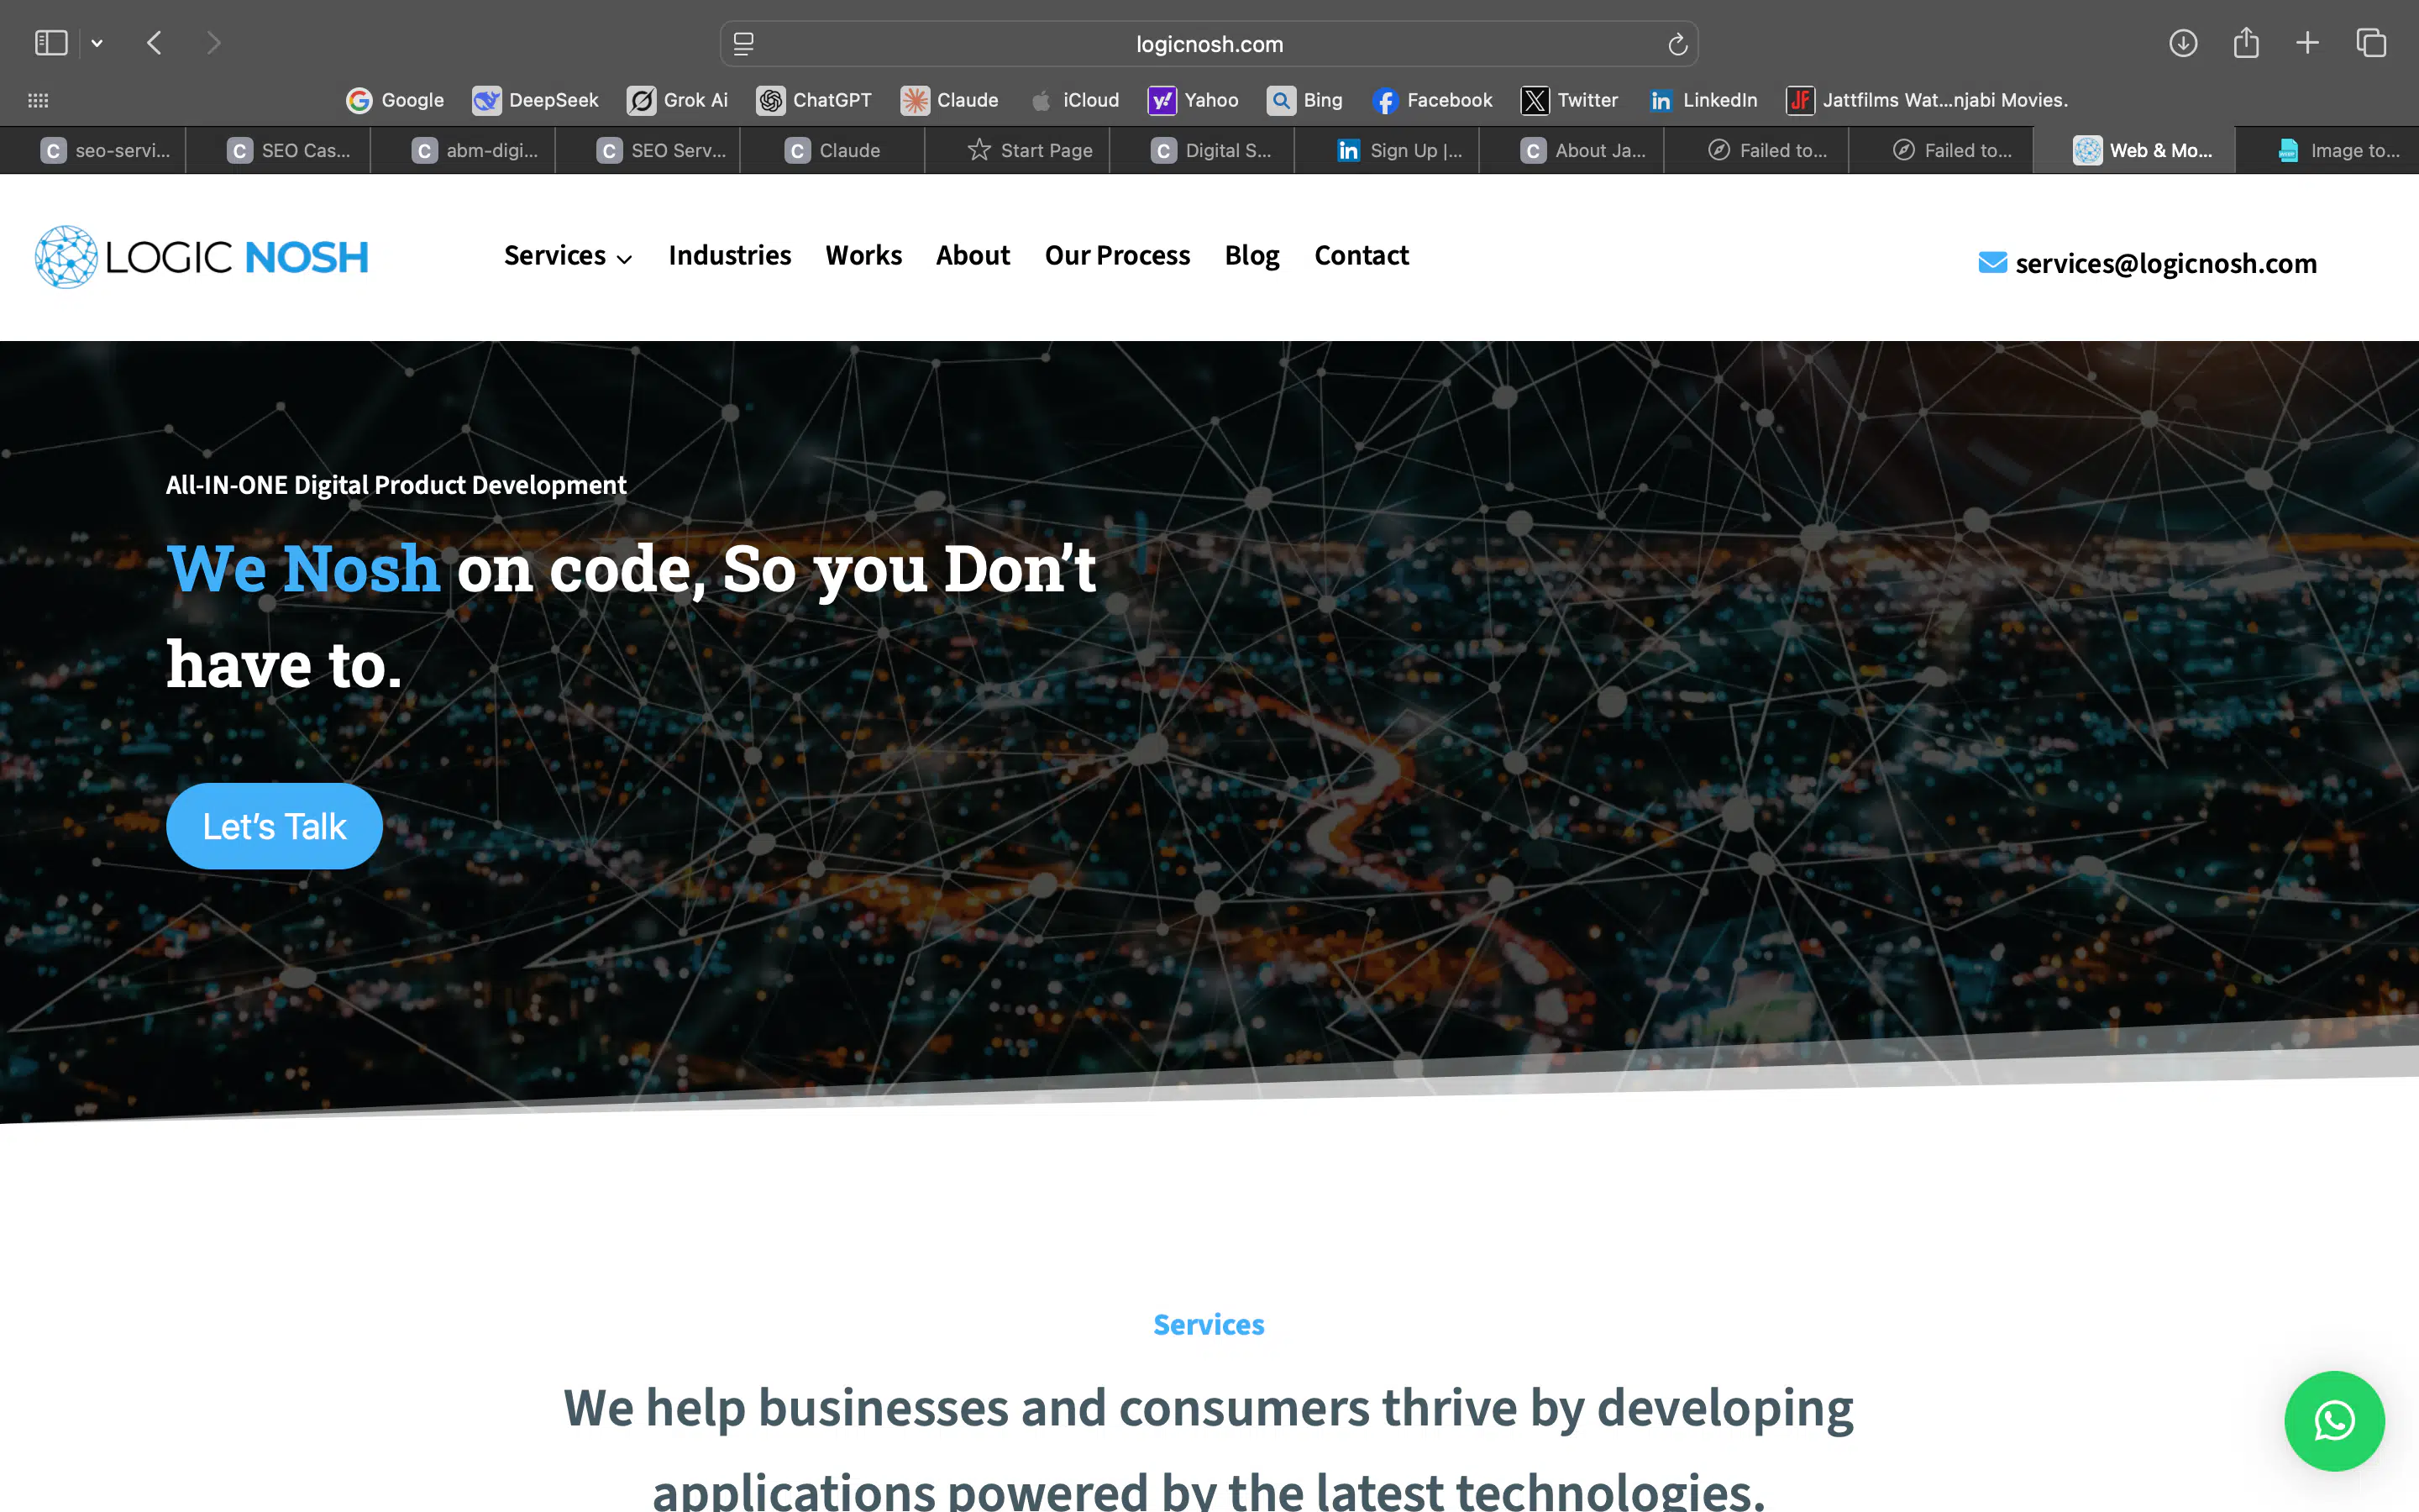
Task: Toggle the Safari sidebar icon
Action: [x=51, y=43]
